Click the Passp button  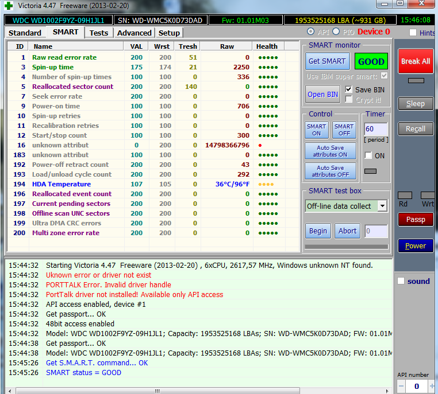[x=416, y=219]
